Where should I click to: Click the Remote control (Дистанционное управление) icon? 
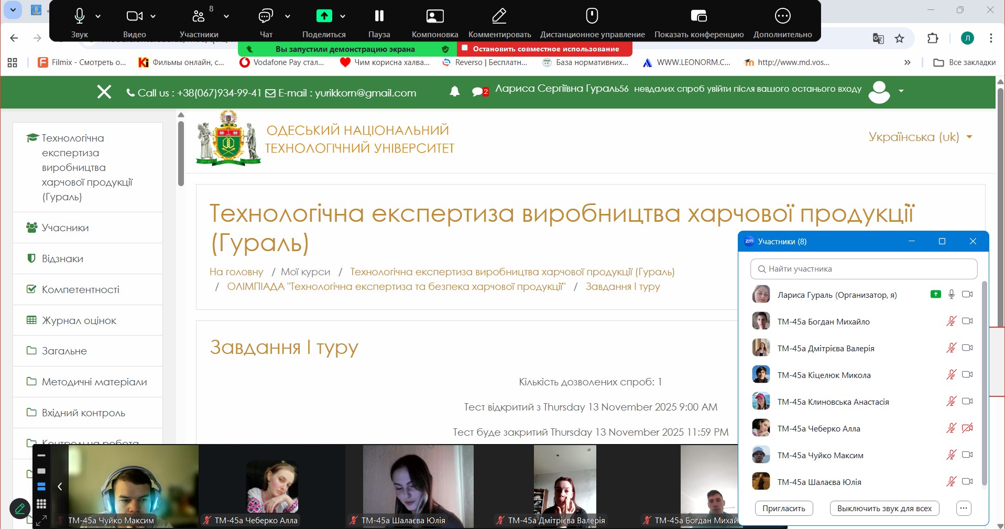click(592, 16)
